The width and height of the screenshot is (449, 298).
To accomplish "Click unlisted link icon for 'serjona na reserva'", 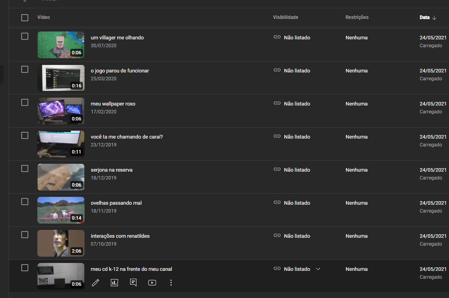I will (277, 170).
